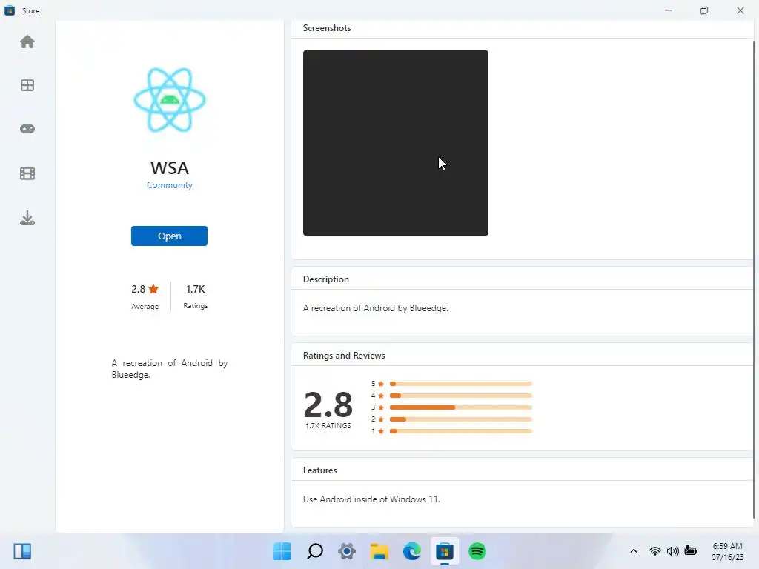Open Spotify from the taskbar
The width and height of the screenshot is (759, 569).
[477, 551]
